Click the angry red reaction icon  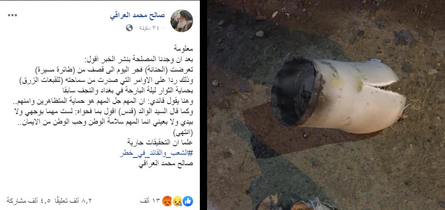tap(167, 201)
